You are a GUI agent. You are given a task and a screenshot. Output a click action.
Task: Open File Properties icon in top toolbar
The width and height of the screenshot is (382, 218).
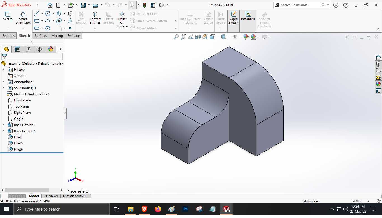coord(153,5)
